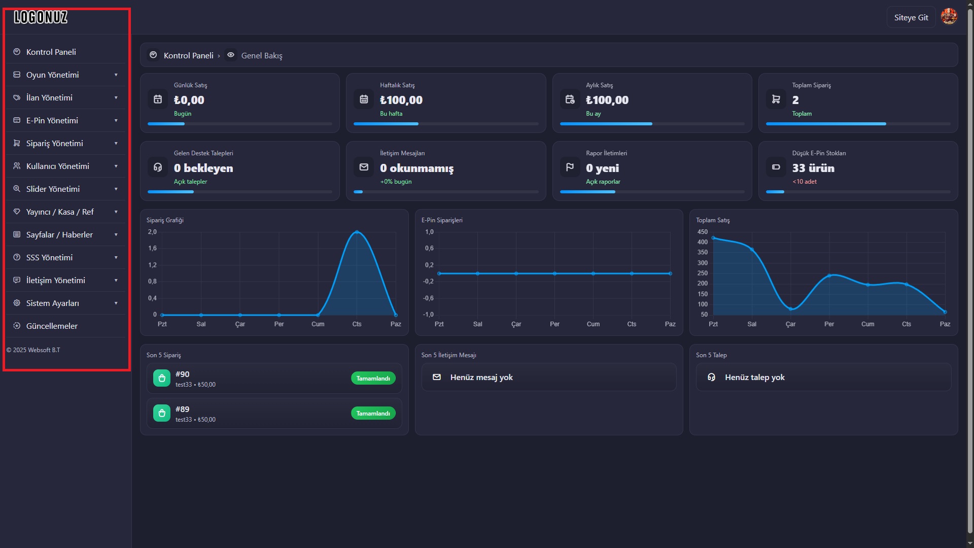Click the calendar icon in Günlük Satış card

coord(158,99)
